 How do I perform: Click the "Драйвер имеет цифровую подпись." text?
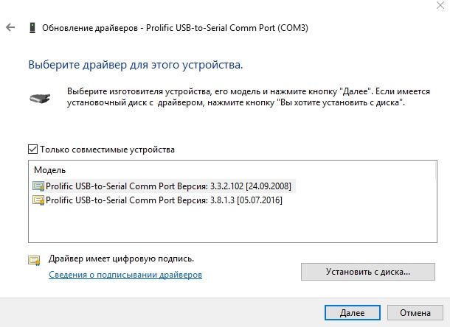click(121, 259)
